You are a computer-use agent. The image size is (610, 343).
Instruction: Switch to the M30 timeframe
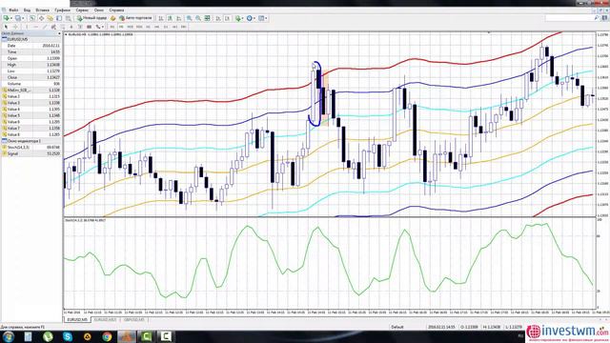[x=139, y=27]
